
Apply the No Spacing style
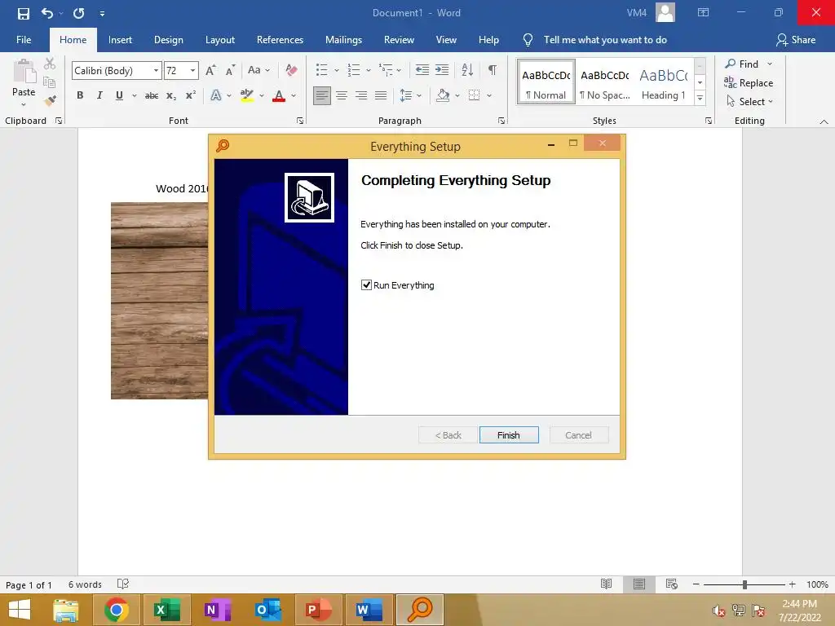pos(605,82)
